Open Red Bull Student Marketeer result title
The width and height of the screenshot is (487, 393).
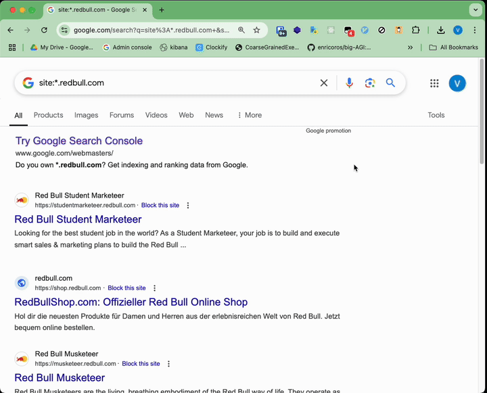point(78,219)
